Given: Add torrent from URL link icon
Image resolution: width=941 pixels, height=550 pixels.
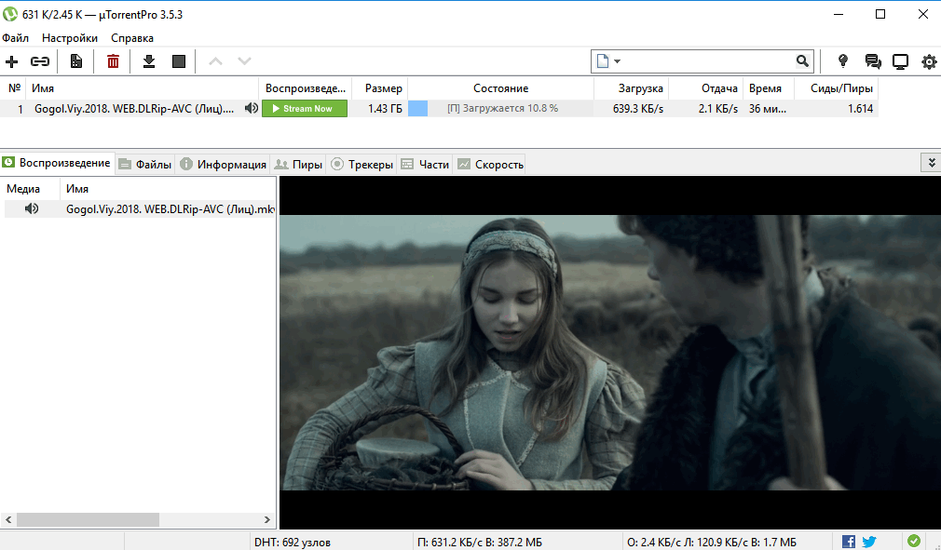Looking at the screenshot, I should (x=40, y=61).
